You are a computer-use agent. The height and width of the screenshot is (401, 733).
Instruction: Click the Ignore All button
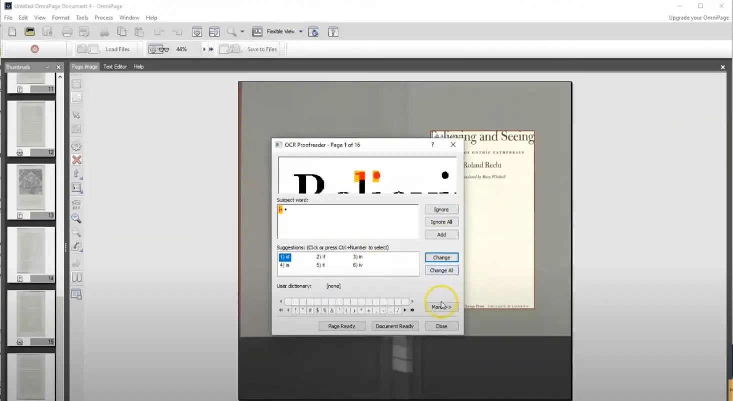441,222
